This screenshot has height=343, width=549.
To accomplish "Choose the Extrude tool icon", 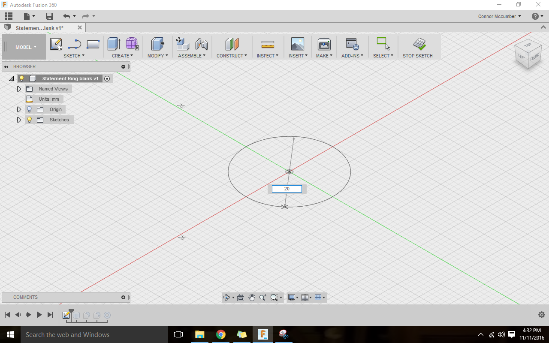I will point(114,44).
